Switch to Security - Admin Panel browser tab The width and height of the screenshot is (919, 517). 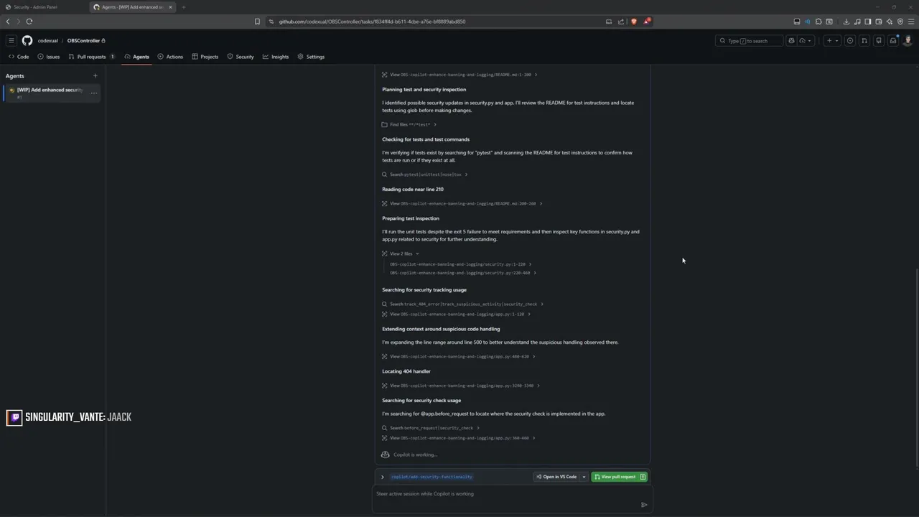pos(43,7)
